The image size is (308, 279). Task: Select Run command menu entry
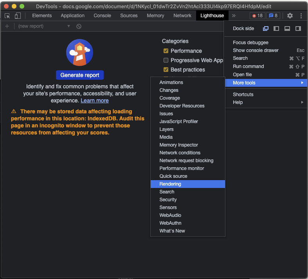[266, 66]
